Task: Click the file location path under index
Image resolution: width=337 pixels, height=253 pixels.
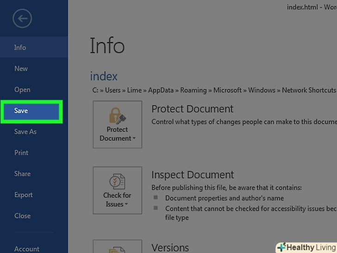Action: coord(213,90)
